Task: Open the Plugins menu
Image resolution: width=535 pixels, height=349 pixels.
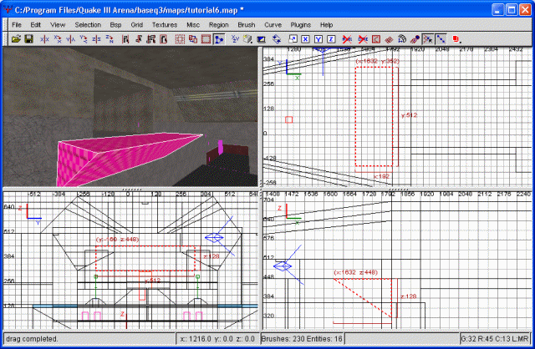Action: [x=301, y=25]
